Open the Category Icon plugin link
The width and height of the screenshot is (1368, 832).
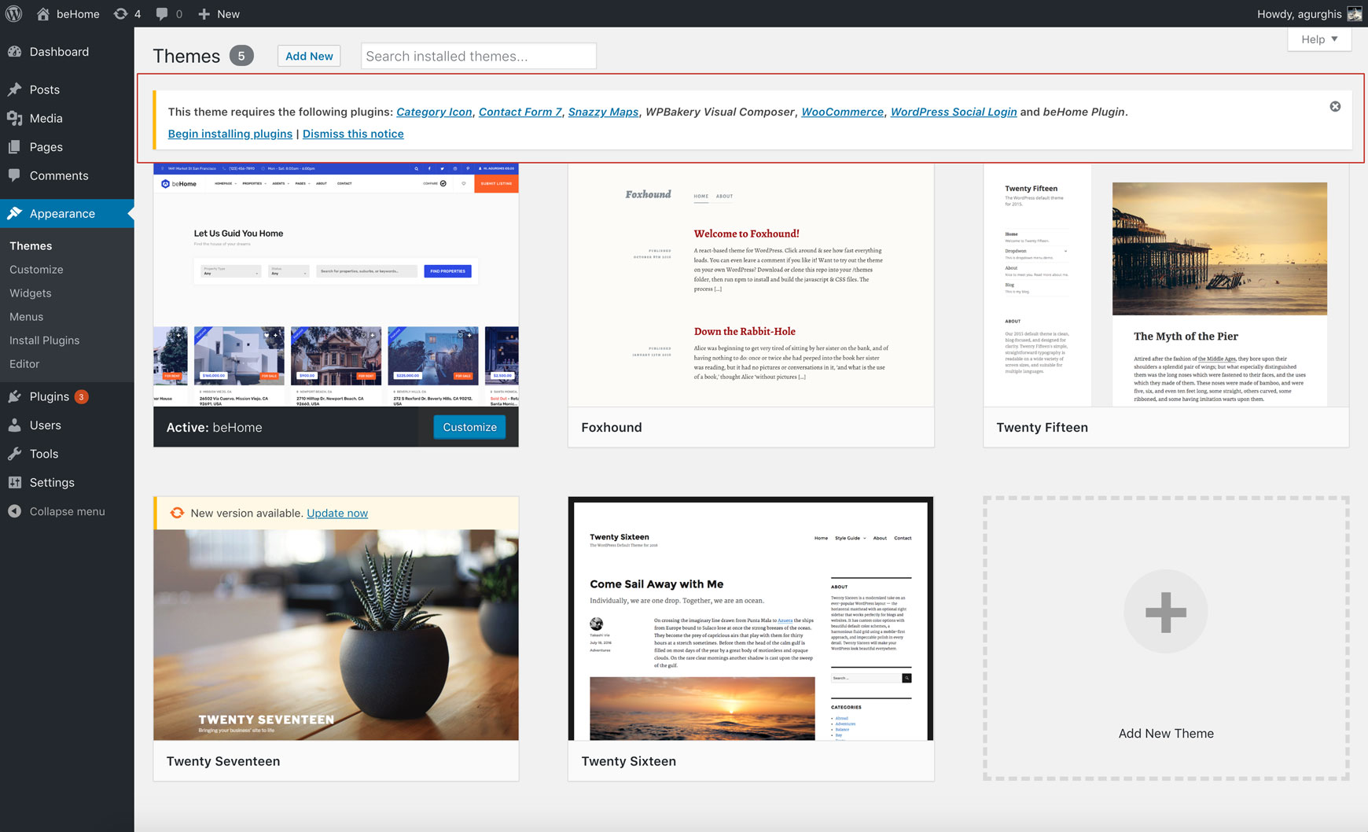pos(434,112)
